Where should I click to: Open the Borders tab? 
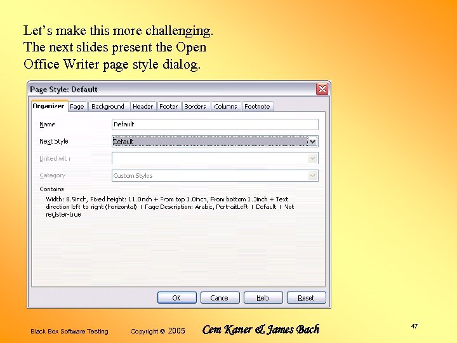coord(195,107)
